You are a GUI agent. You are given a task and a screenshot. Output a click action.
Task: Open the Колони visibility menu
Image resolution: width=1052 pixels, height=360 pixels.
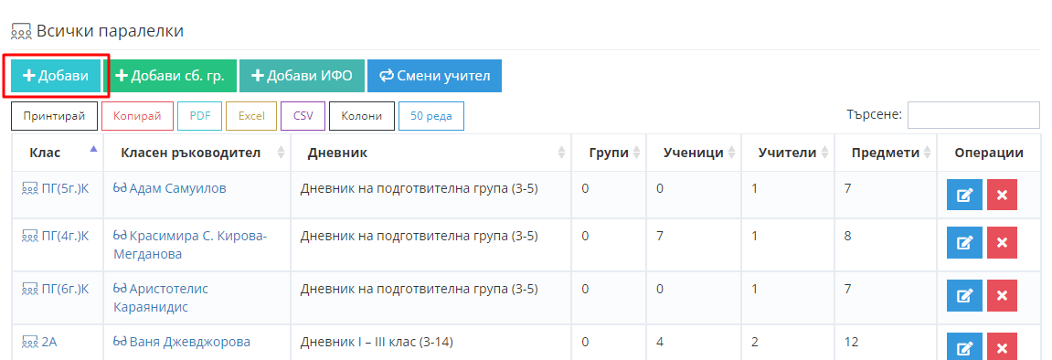pyautogui.click(x=362, y=116)
